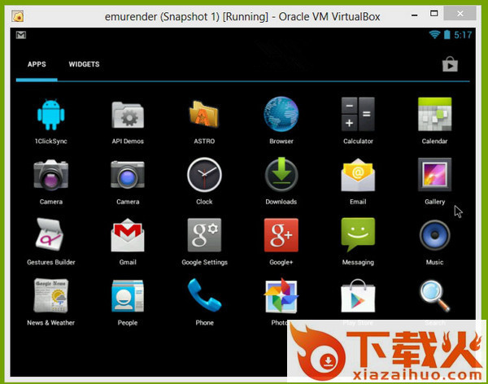The image size is (488, 384).
Task: Launch the Clock app
Action: pyautogui.click(x=204, y=175)
